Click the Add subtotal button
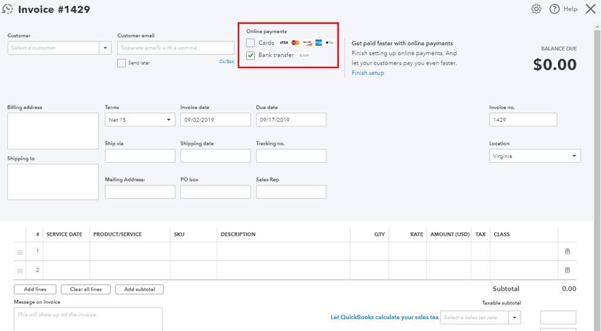 click(140, 289)
